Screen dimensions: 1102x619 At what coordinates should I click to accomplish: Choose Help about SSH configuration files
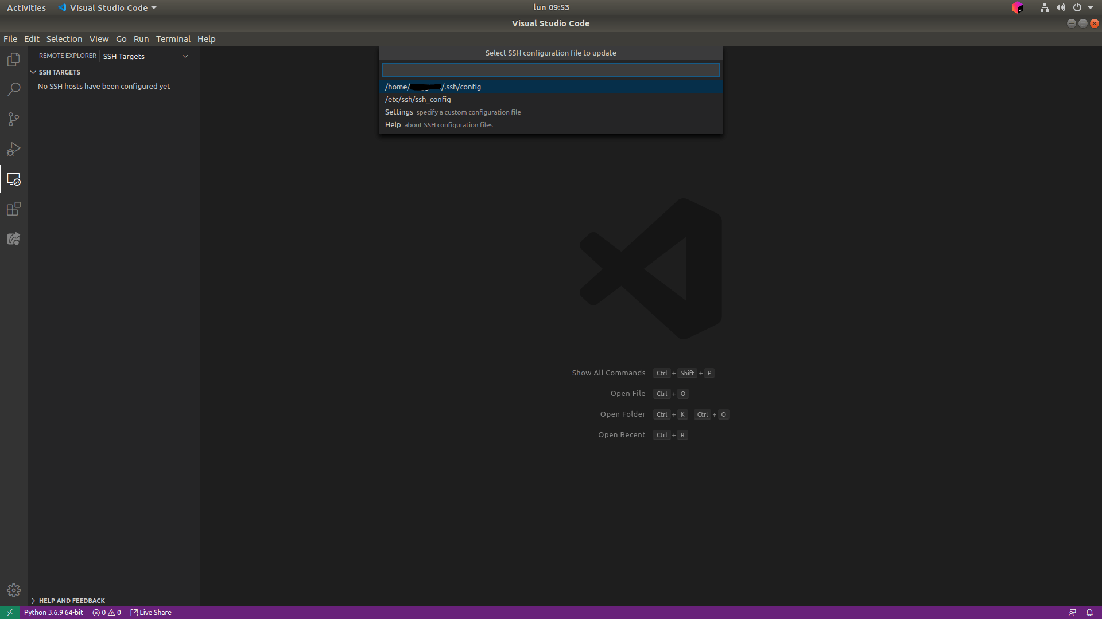551,124
